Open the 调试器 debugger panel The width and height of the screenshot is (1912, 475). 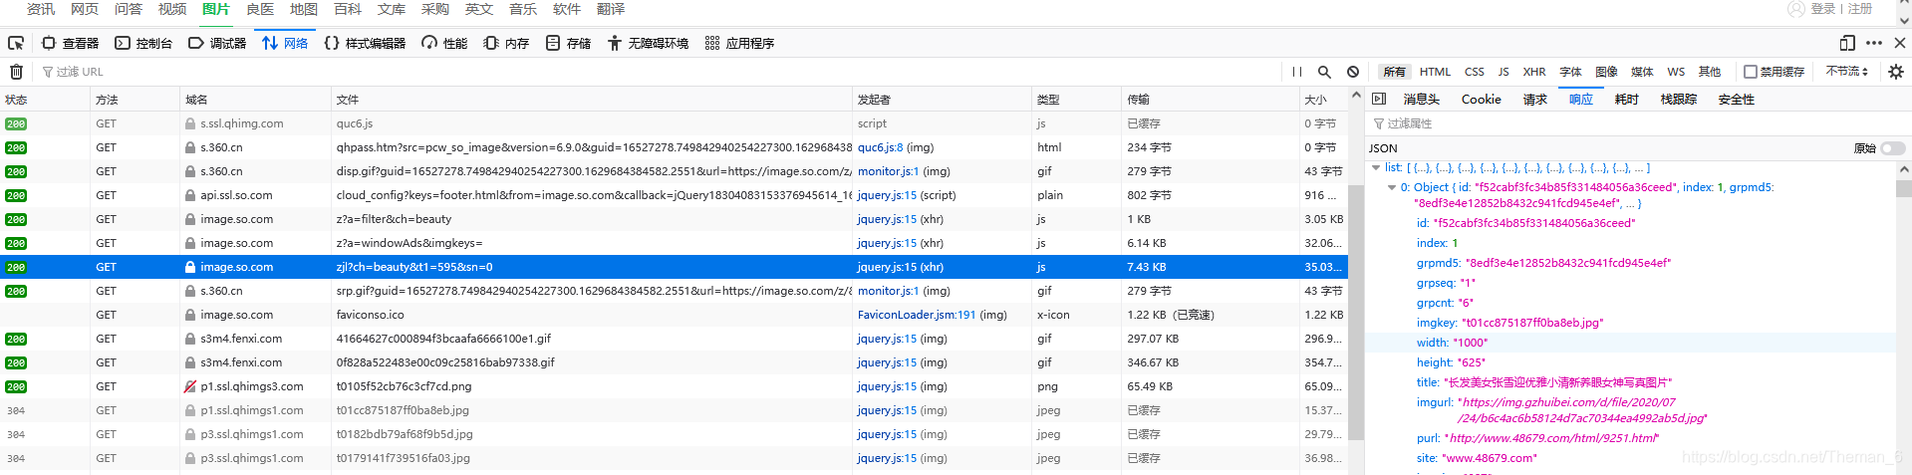coord(217,43)
